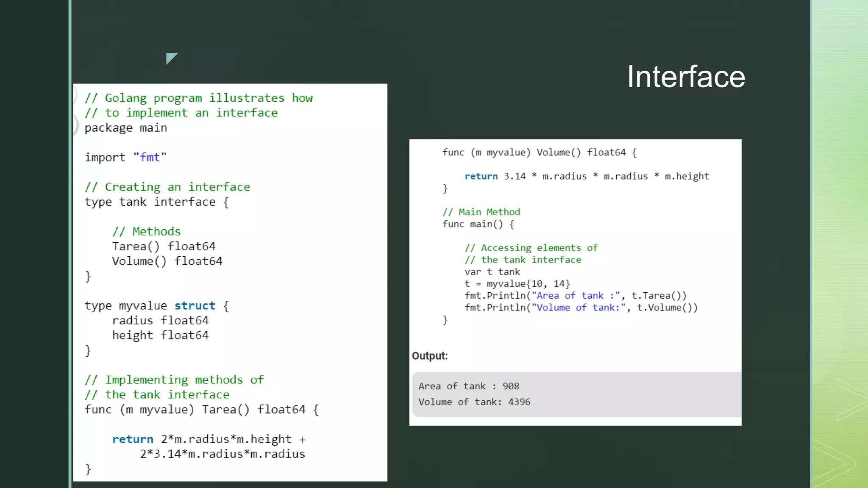Click the comment "// Implementing methods of"
The width and height of the screenshot is (868, 488).
(174, 380)
